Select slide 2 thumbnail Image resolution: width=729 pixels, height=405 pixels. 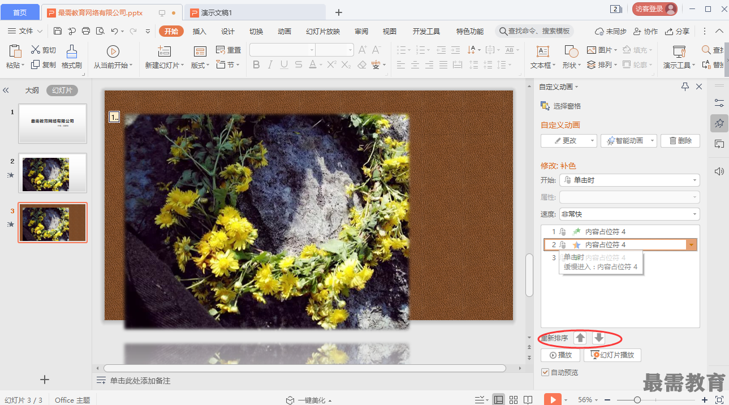[53, 173]
